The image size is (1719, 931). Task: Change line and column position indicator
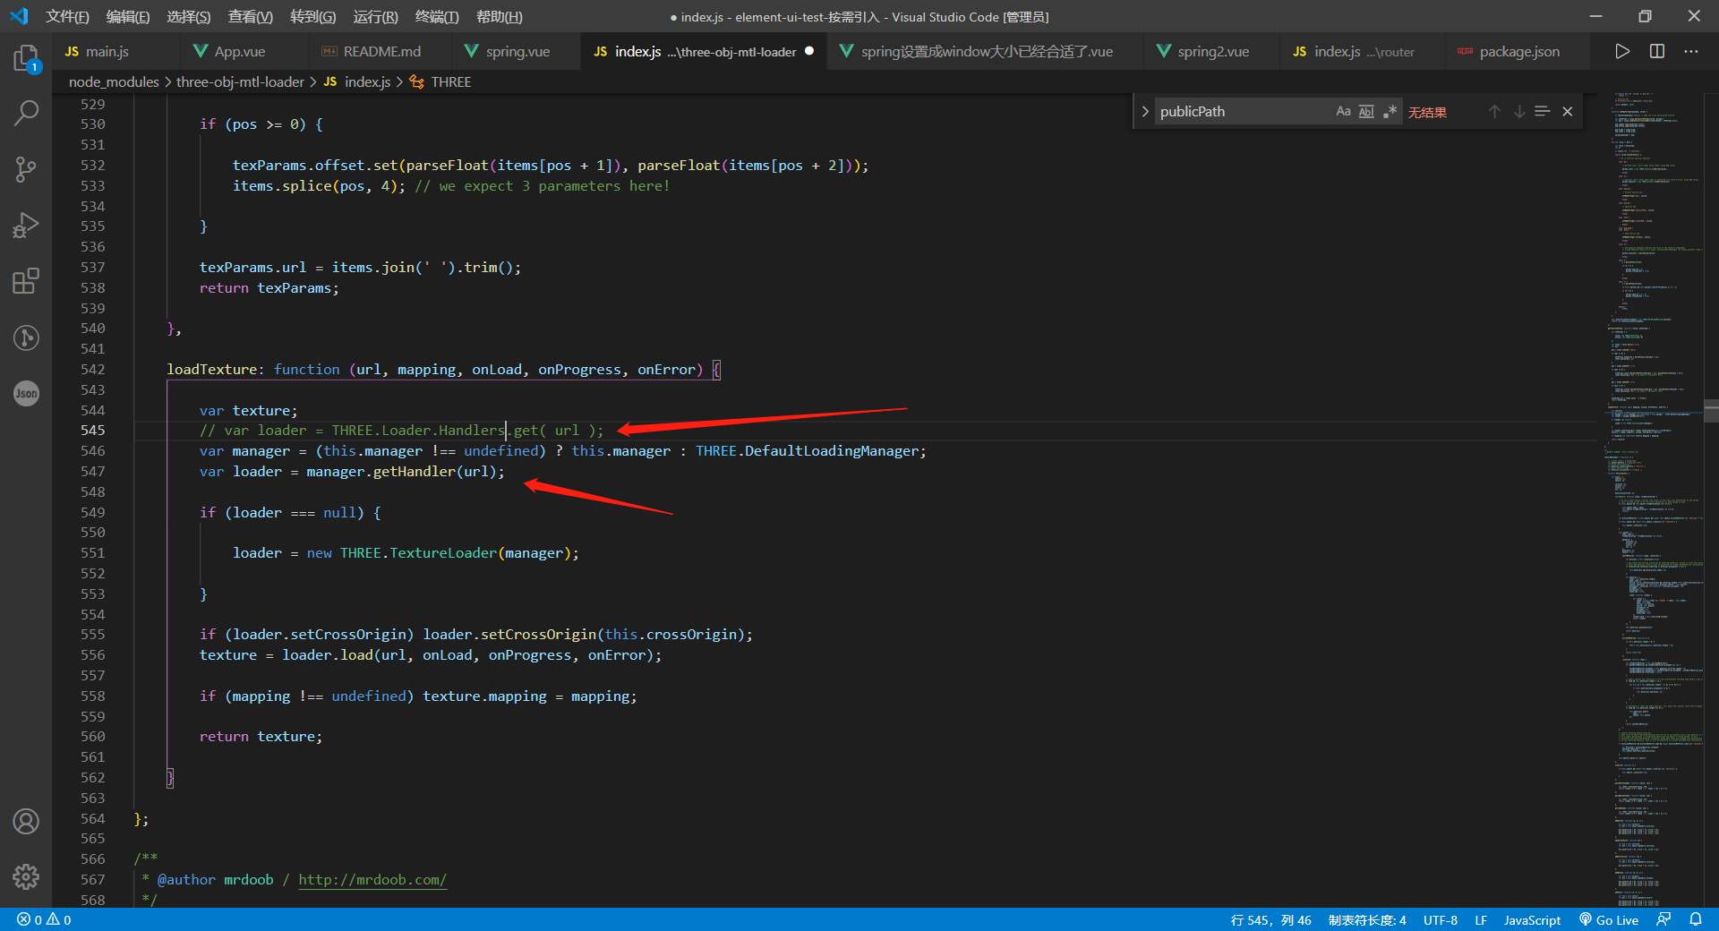click(1270, 919)
